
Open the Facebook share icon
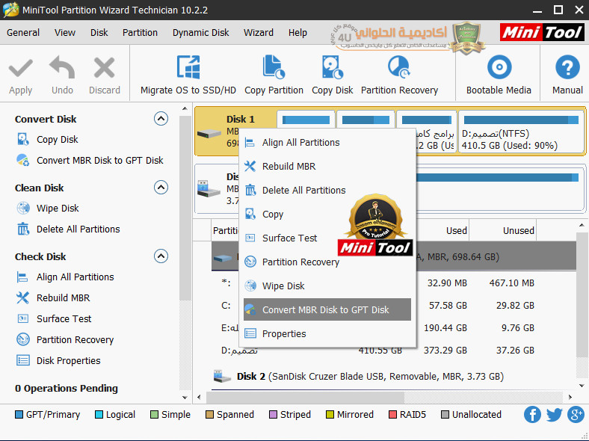tap(532, 415)
